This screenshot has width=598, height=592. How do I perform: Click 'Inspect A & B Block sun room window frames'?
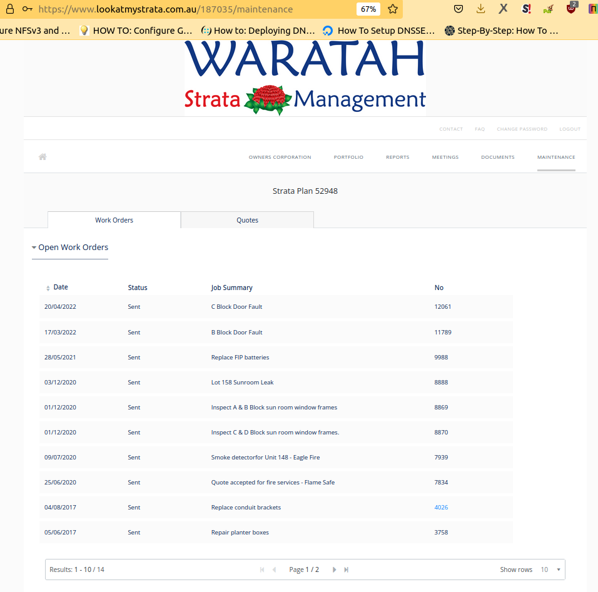pyautogui.click(x=274, y=408)
